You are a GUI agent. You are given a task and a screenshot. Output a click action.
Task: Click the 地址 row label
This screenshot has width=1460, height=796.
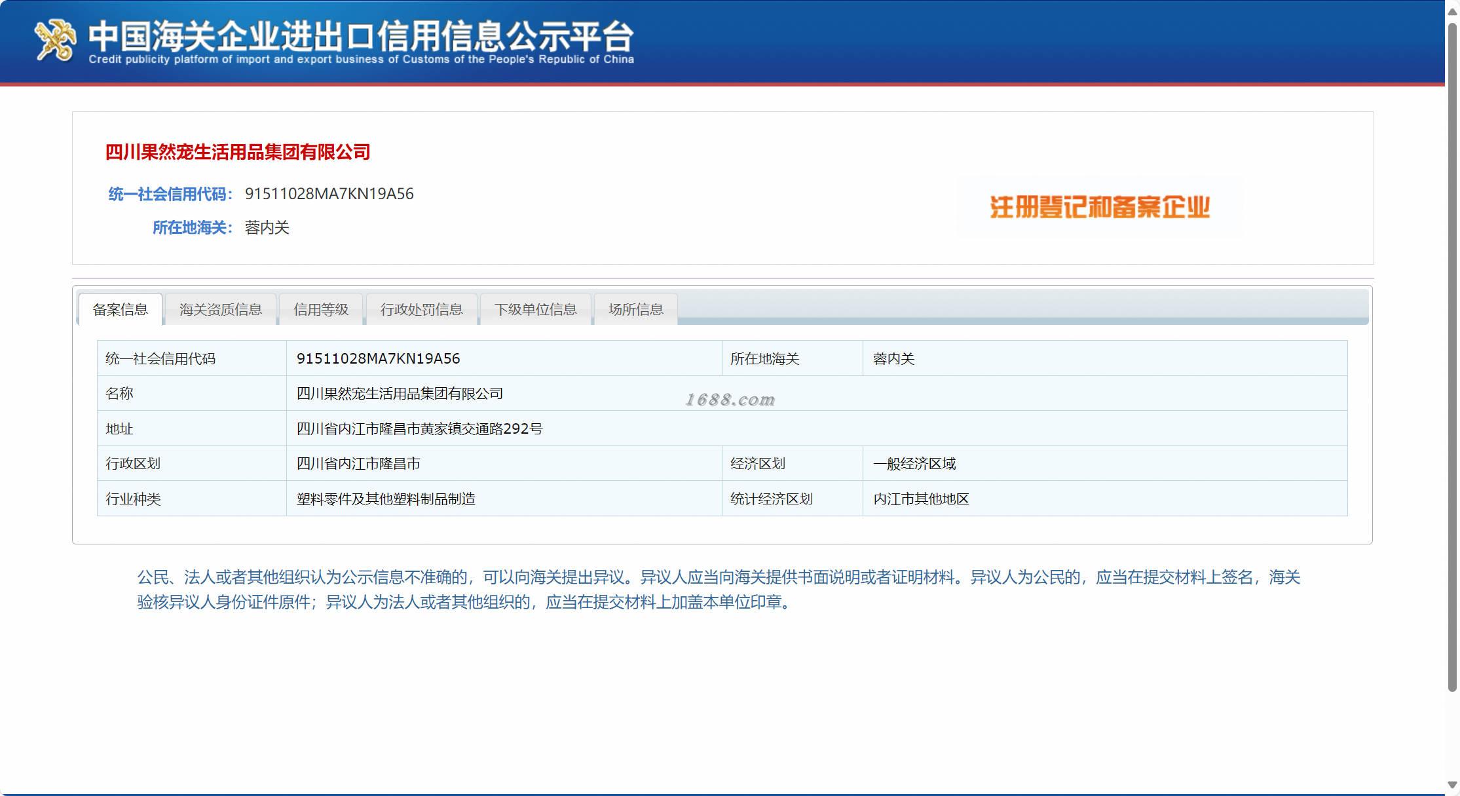(x=119, y=428)
